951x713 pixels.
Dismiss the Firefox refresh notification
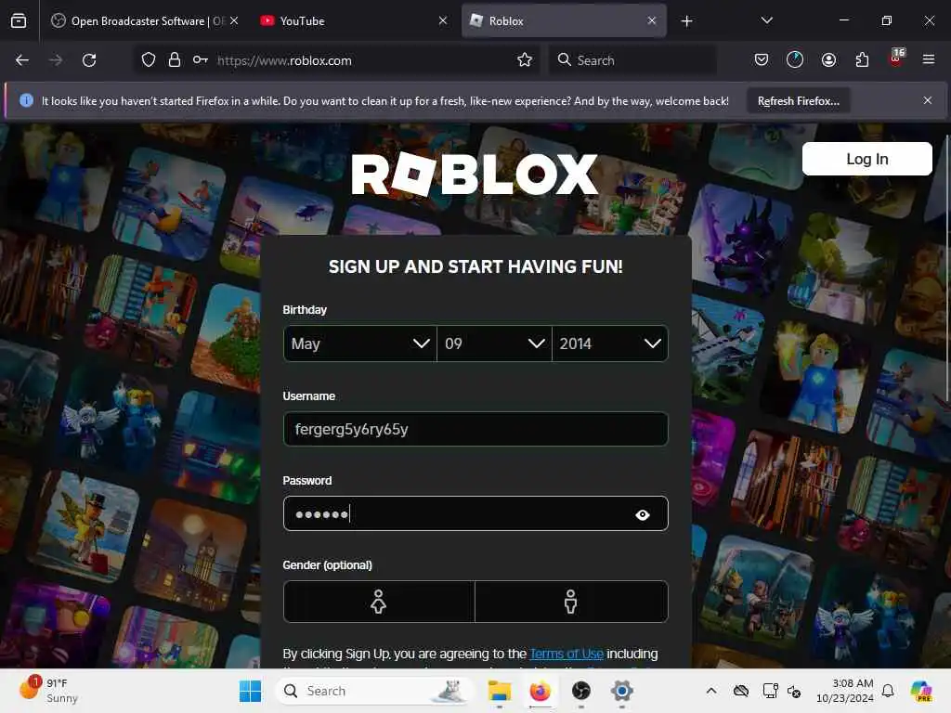tap(928, 100)
